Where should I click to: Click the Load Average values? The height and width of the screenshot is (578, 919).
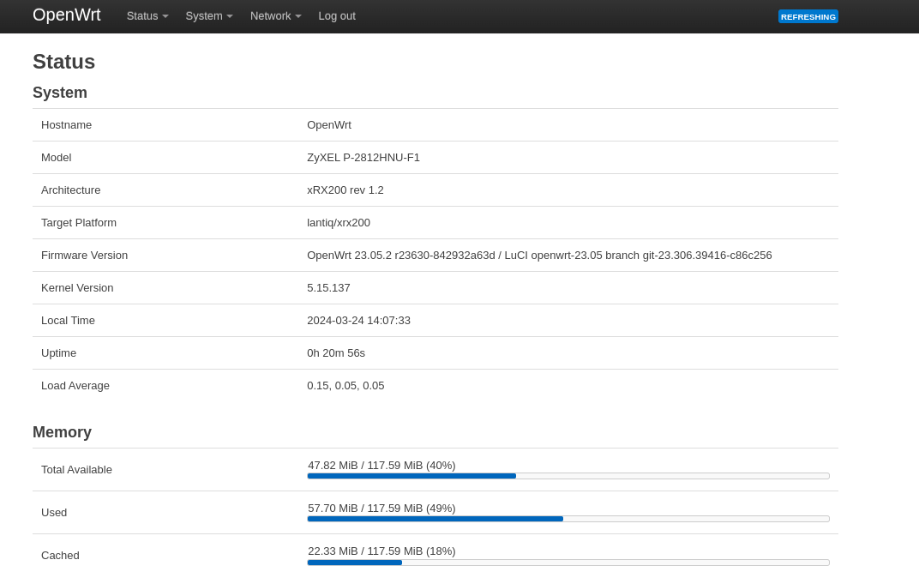pos(345,386)
